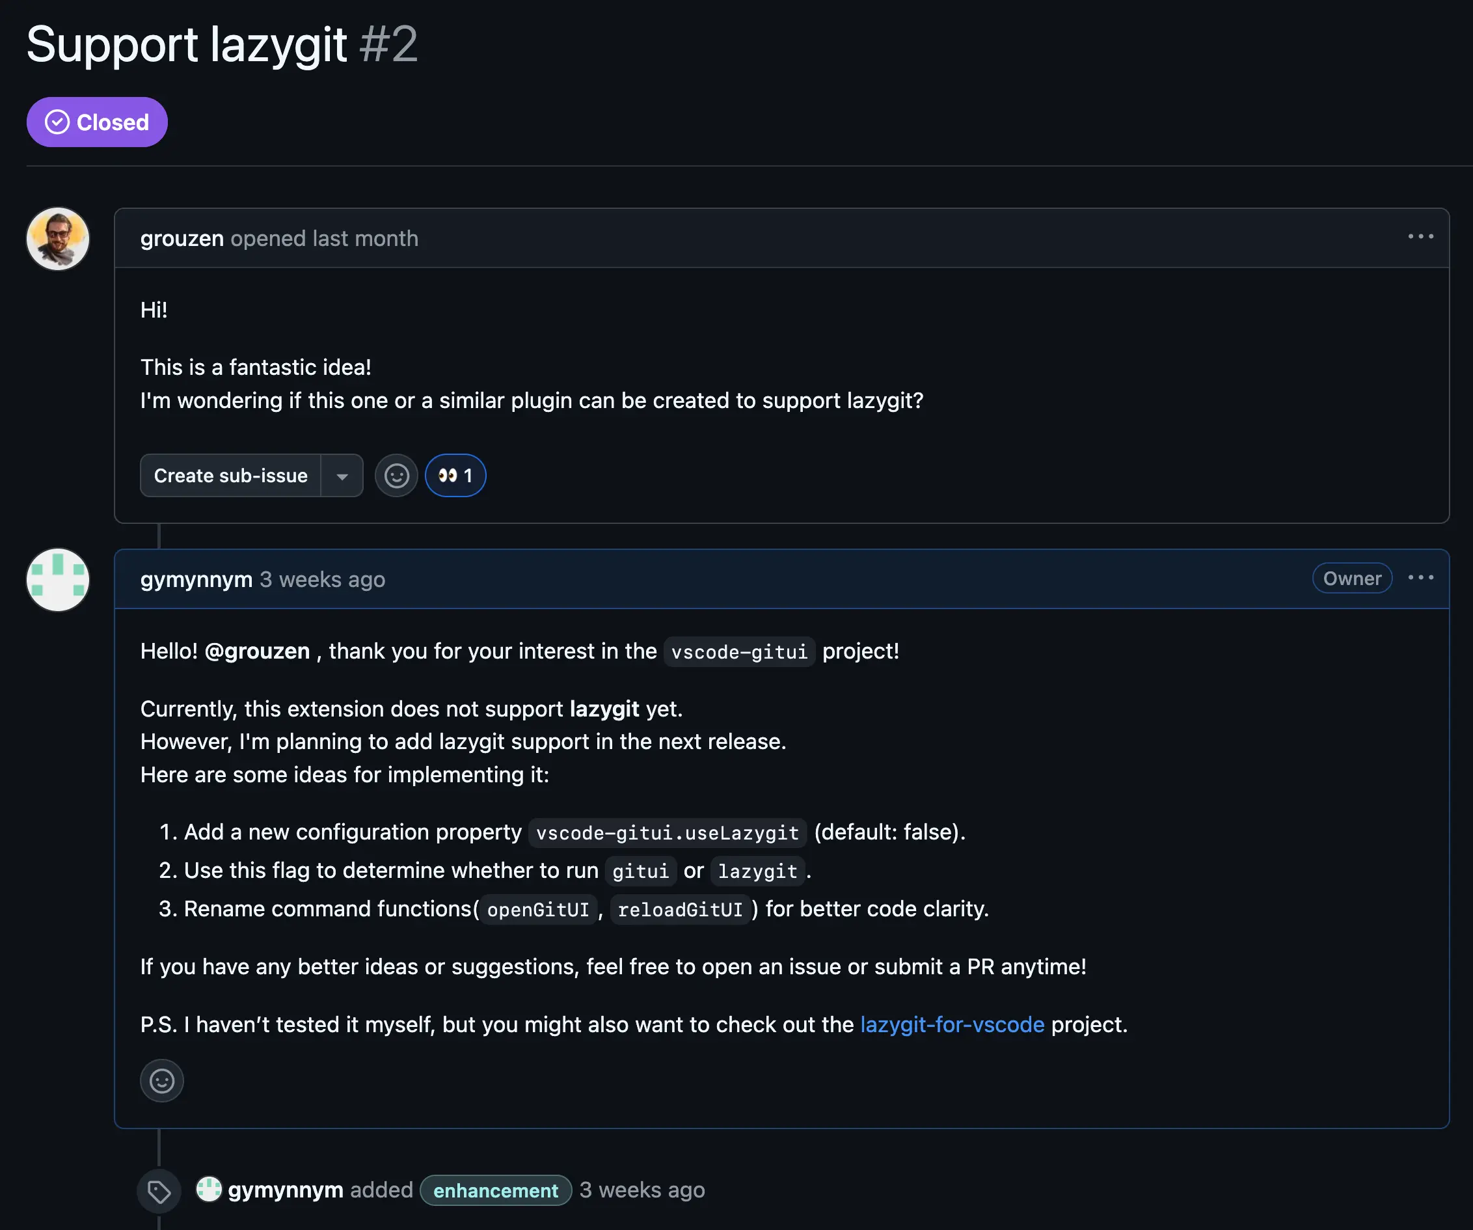Click the Owner badge on gymynnym's comment

pyautogui.click(x=1351, y=577)
